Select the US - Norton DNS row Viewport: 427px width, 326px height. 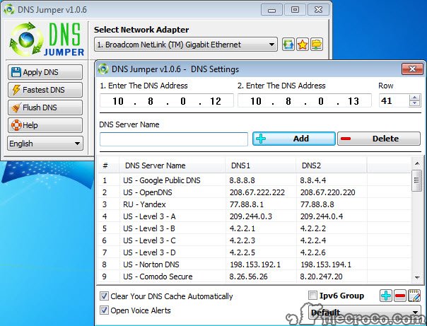(255, 264)
